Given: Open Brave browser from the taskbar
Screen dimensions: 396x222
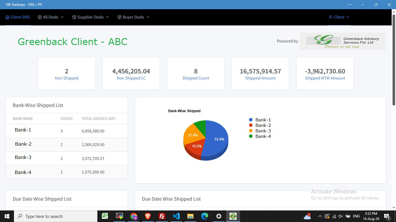Looking at the screenshot, I should (148, 216).
